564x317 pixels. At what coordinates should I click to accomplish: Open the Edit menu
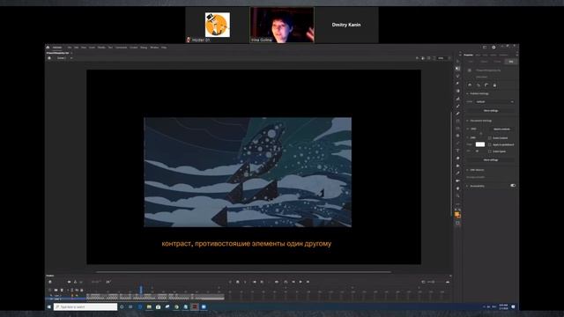(x=77, y=48)
